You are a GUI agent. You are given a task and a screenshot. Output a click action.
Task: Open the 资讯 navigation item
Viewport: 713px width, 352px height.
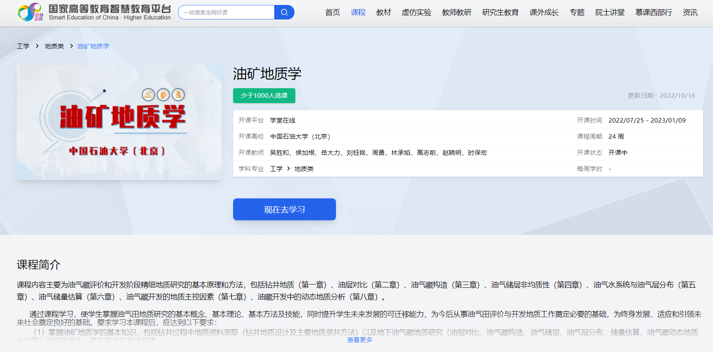pyautogui.click(x=690, y=12)
